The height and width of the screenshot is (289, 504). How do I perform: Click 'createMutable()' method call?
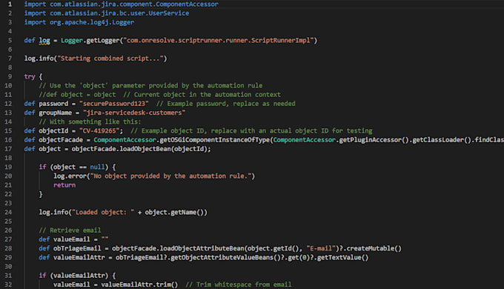pos(374,248)
